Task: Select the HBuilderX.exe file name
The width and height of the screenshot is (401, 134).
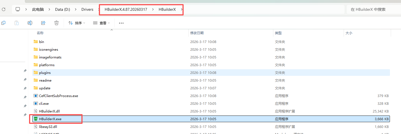Action: [x=50, y=119]
